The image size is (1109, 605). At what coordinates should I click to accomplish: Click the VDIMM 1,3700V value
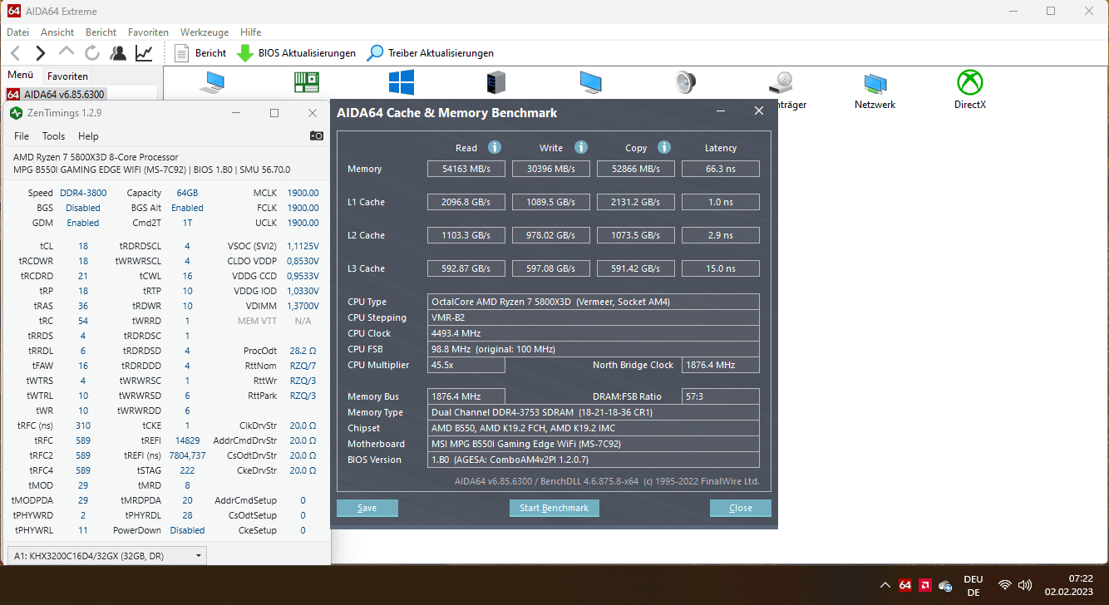click(303, 306)
